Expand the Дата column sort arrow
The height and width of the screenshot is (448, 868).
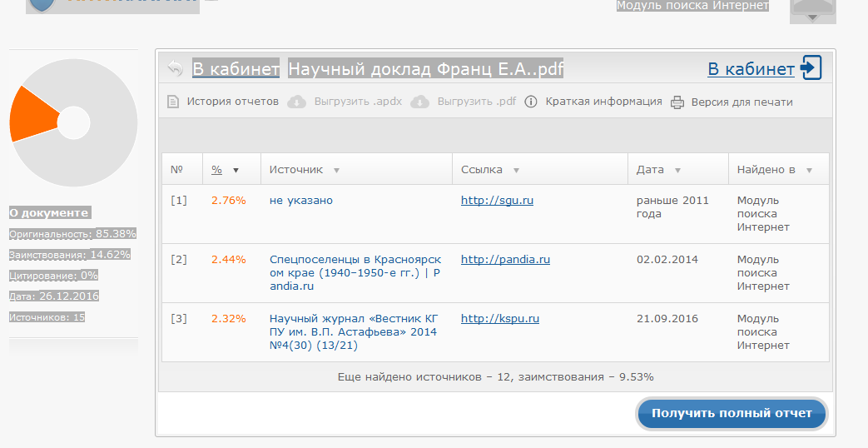pyautogui.click(x=677, y=170)
